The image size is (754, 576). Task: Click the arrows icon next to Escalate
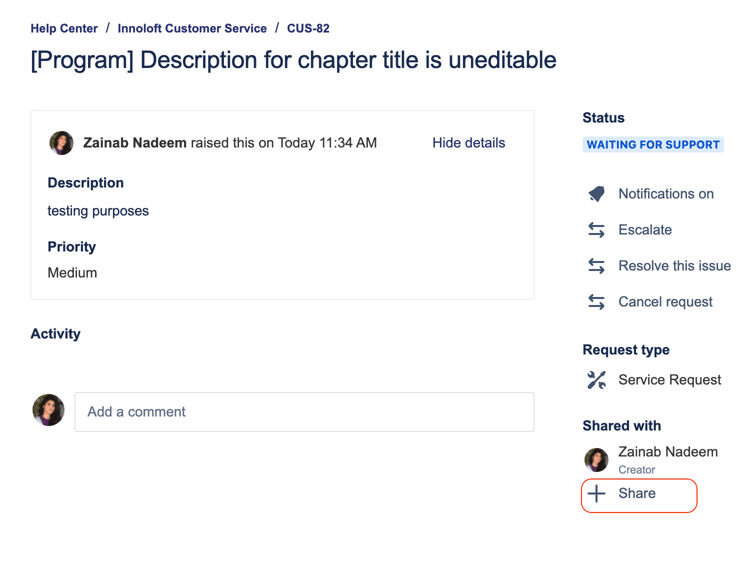coord(596,230)
